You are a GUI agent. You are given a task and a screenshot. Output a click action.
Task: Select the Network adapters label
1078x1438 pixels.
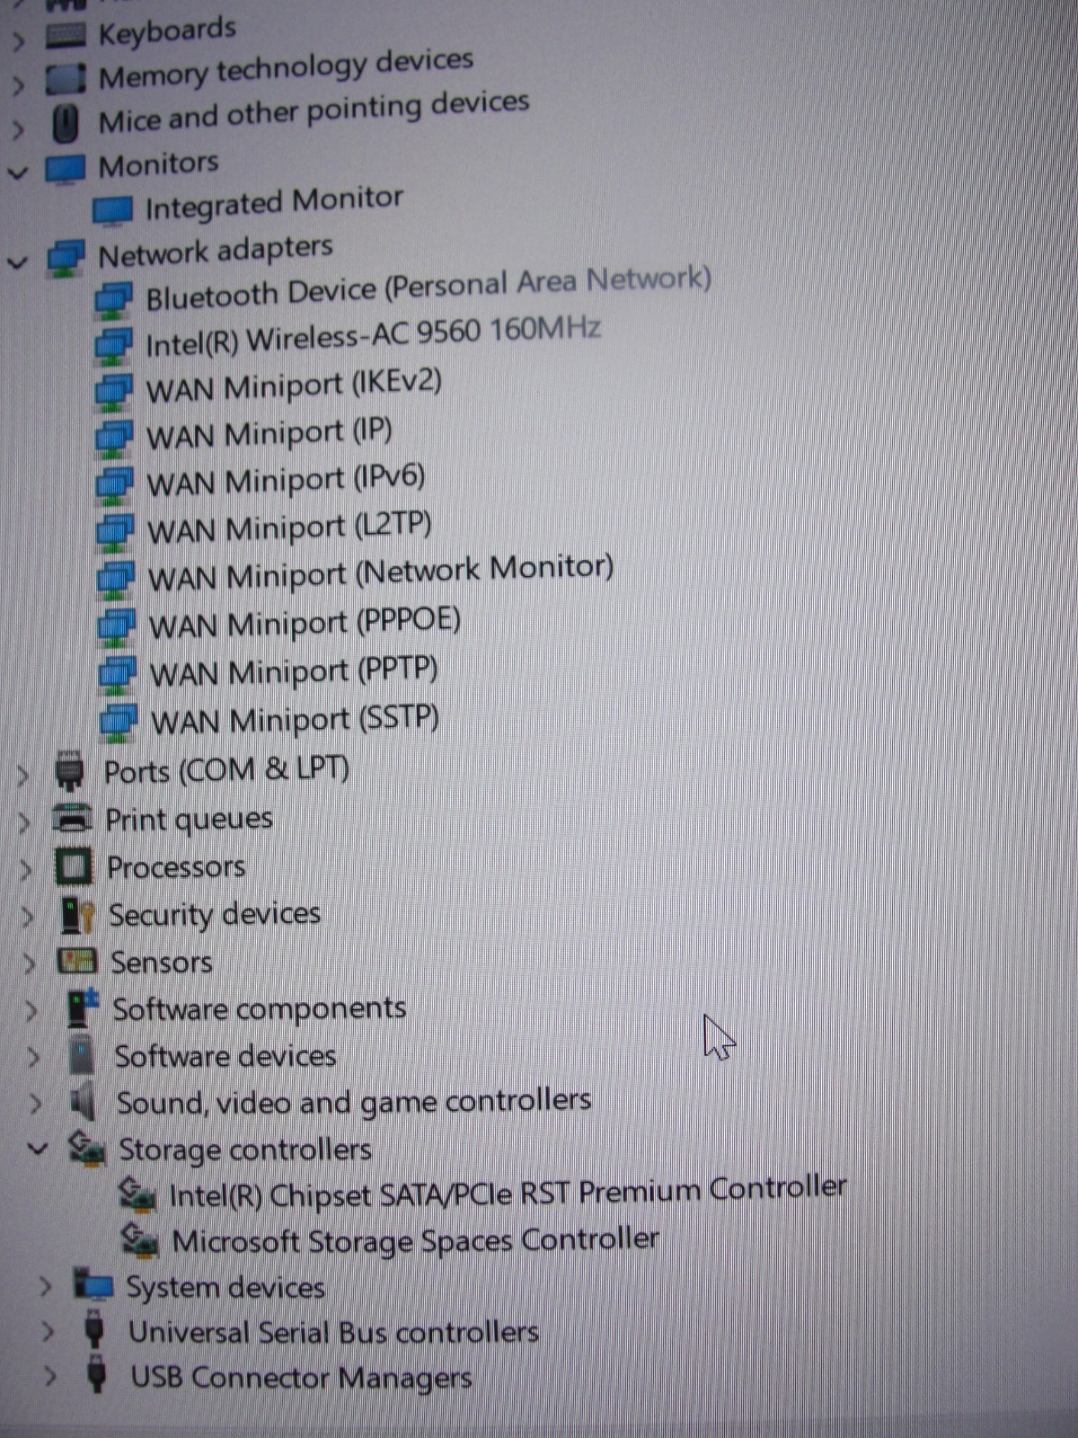tap(216, 251)
